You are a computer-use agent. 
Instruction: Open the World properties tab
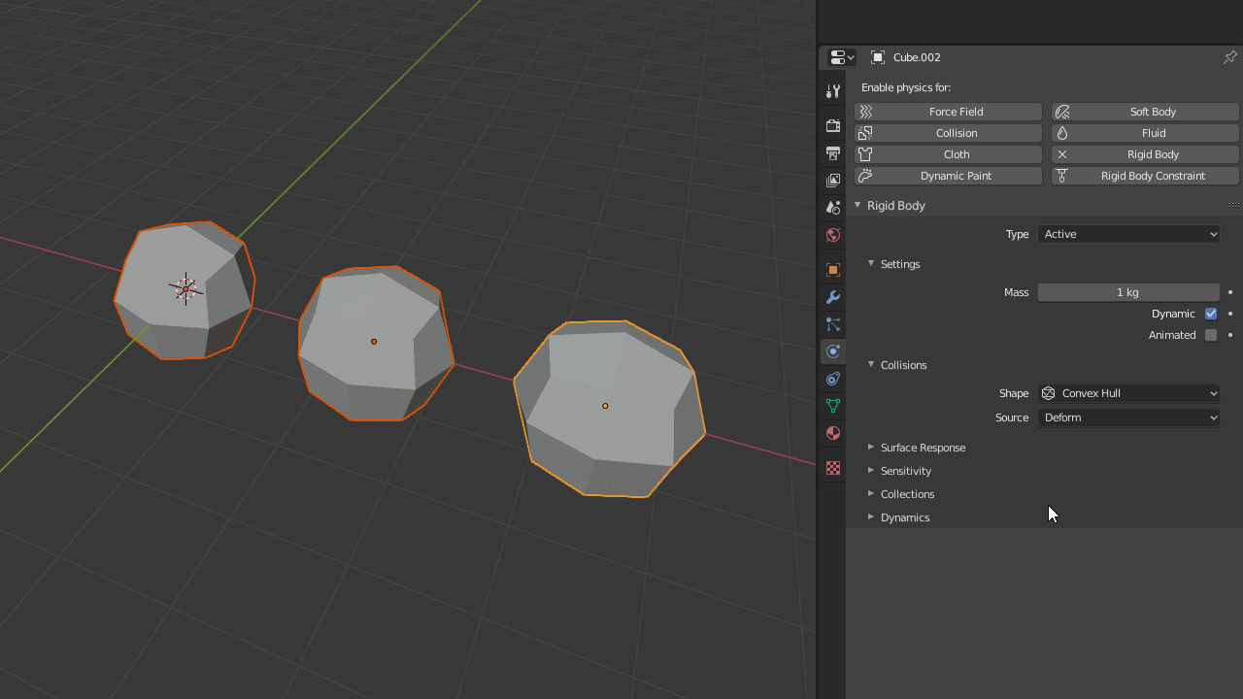pyautogui.click(x=833, y=235)
